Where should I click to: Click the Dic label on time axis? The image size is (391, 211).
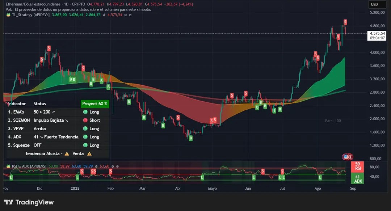[x=39, y=189]
